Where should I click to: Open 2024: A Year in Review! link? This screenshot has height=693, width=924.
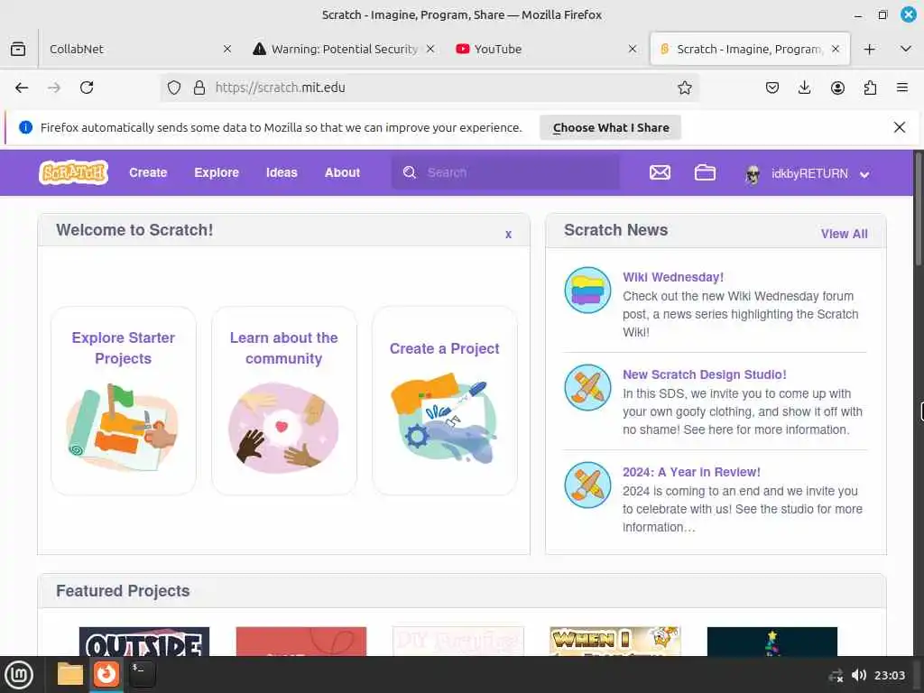(x=691, y=472)
